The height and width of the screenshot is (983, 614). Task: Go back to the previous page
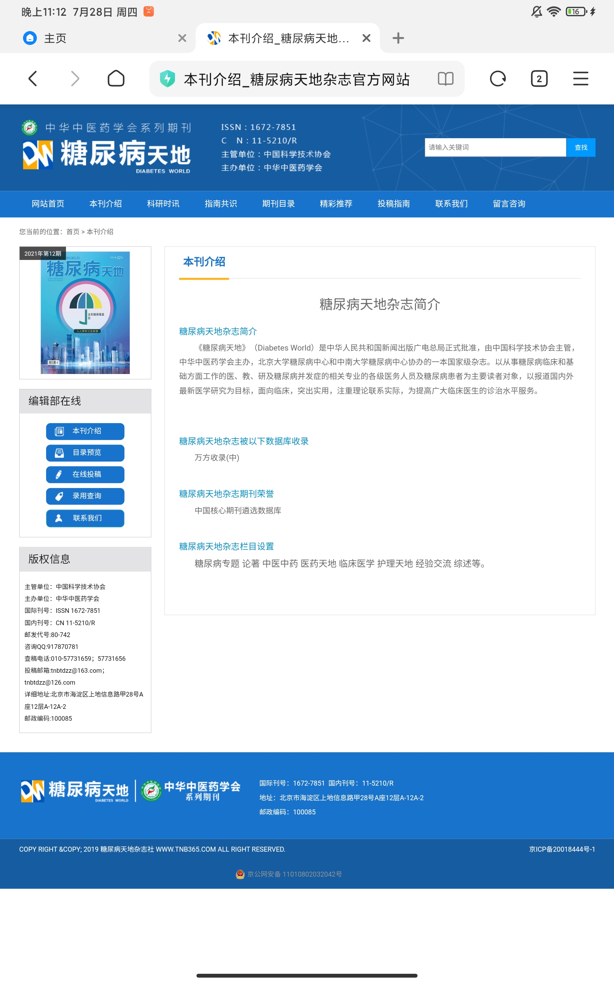(x=33, y=78)
